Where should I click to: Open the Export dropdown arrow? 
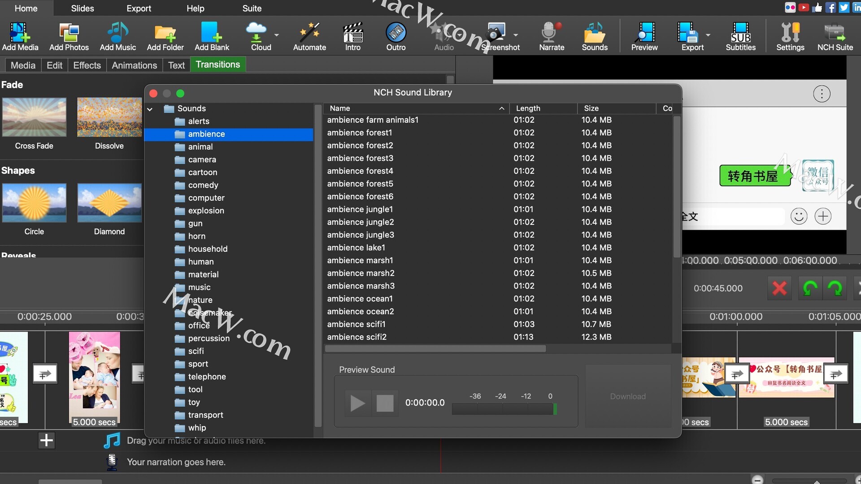click(708, 35)
